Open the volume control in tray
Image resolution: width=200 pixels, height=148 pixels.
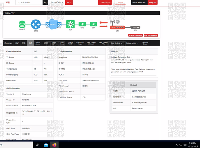(x=185, y=145)
